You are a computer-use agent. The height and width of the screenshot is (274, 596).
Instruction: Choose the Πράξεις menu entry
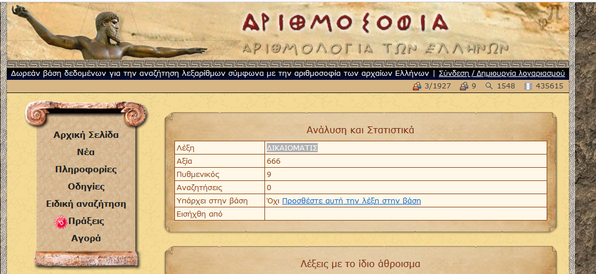coord(86,221)
